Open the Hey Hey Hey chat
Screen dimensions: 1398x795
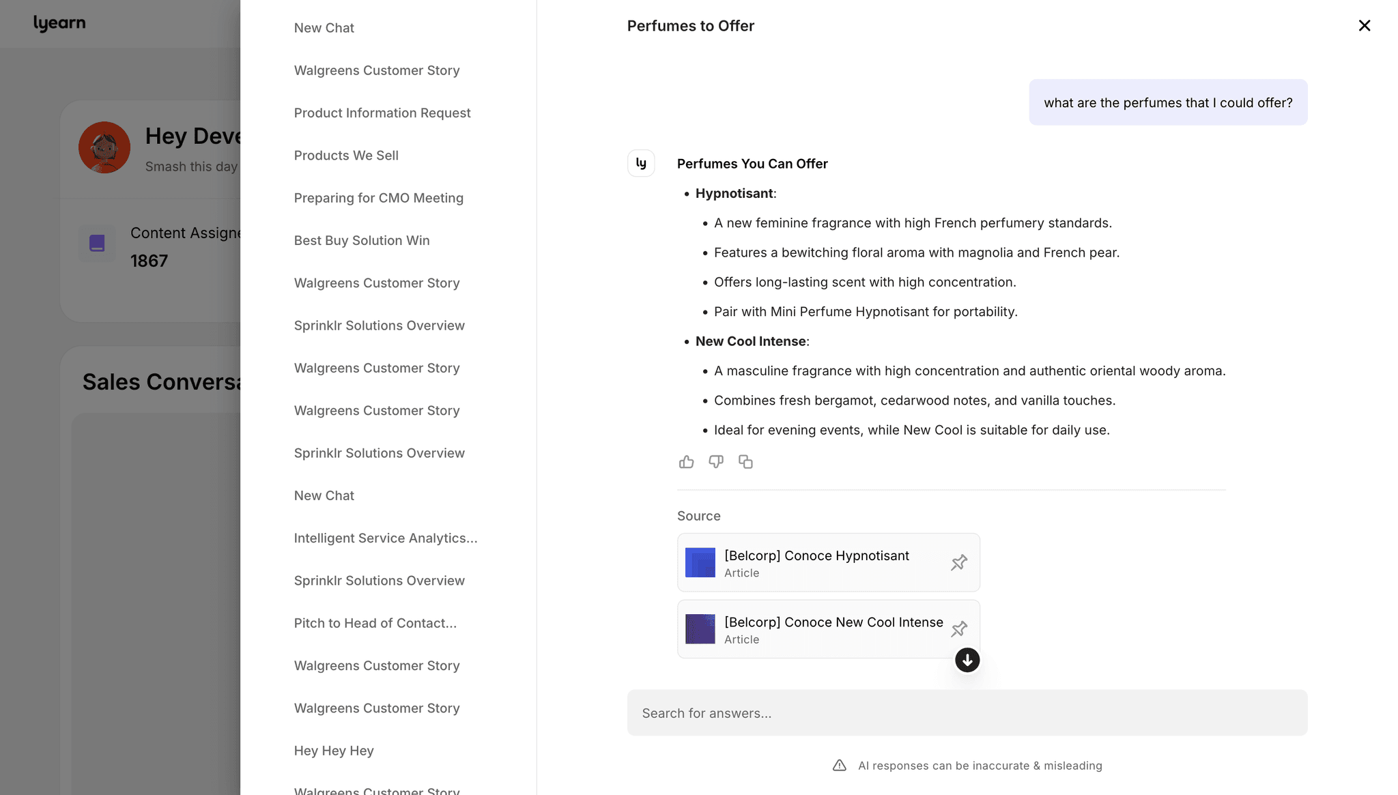[x=334, y=751]
